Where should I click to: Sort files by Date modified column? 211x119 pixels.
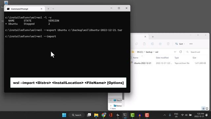162,58
